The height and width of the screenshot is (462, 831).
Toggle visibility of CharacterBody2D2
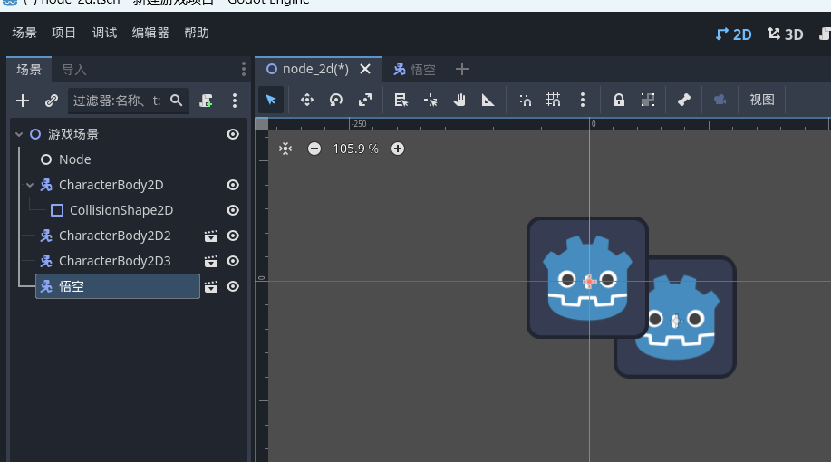click(233, 236)
